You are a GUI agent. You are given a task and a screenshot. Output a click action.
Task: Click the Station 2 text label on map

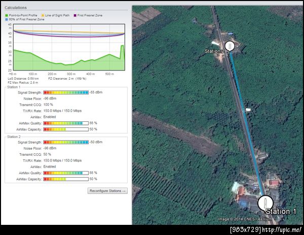[x=214, y=51]
